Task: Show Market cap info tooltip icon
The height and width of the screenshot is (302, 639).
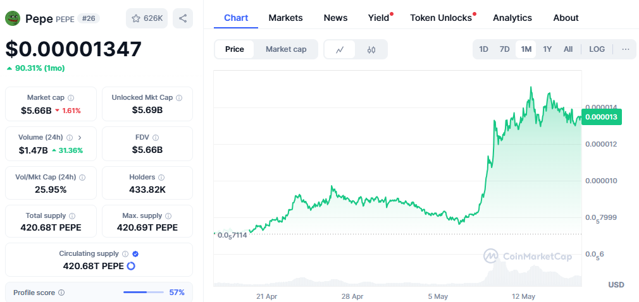Action: pyautogui.click(x=71, y=98)
